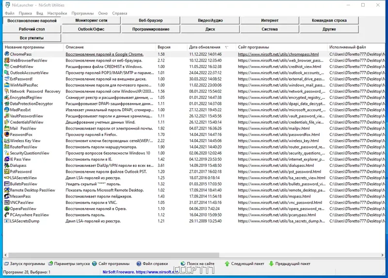Open the Файл menu
Image resolution: width=388 pixels, height=278 pixels.
pyautogui.click(x=10, y=13)
